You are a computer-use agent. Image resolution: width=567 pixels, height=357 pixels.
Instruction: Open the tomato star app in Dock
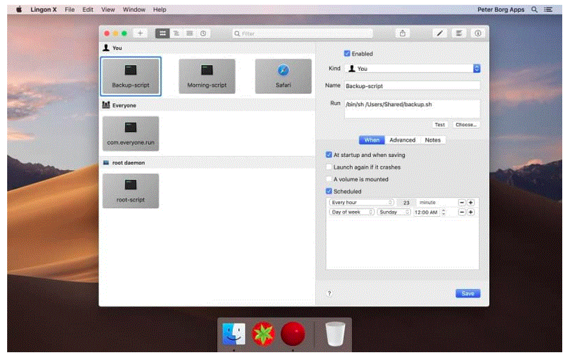coord(263,334)
